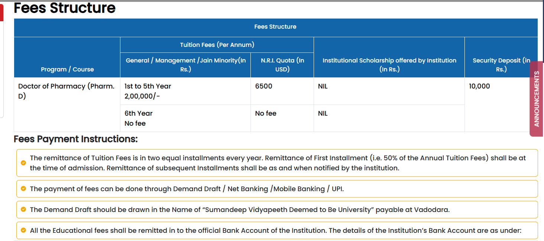
Task: Click the 6th Year No fee cell
Action: (x=139, y=118)
